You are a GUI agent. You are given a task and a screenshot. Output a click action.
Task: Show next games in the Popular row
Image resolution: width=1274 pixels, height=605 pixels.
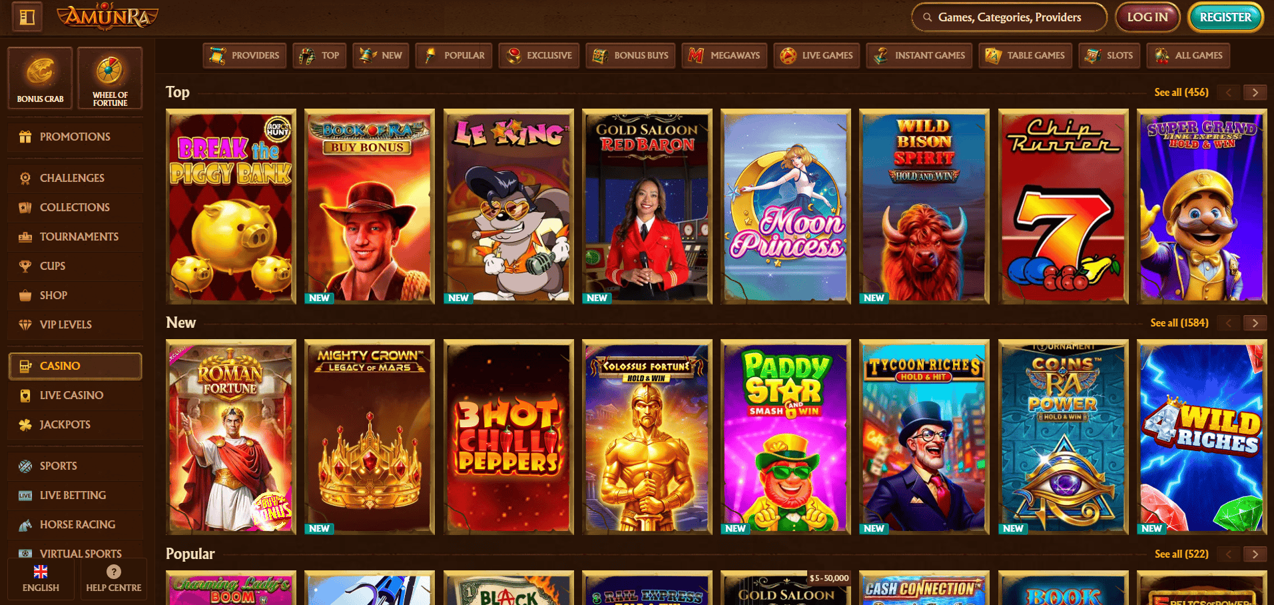coord(1255,554)
